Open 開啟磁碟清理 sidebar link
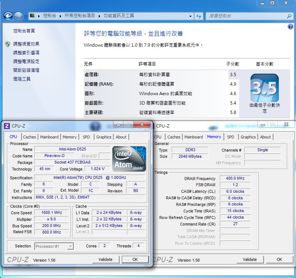 (x=26, y=70)
